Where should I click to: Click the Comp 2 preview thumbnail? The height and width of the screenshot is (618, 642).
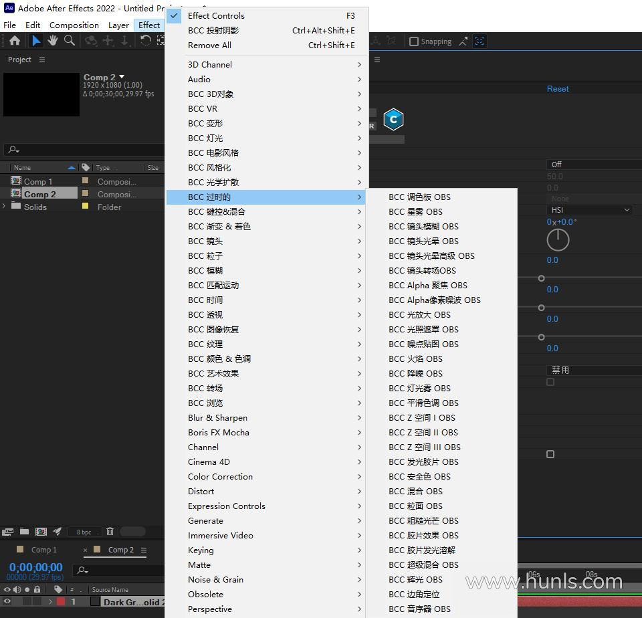41,94
